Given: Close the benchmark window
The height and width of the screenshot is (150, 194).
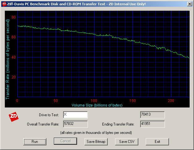Looking at the screenshot, I should [190, 4].
